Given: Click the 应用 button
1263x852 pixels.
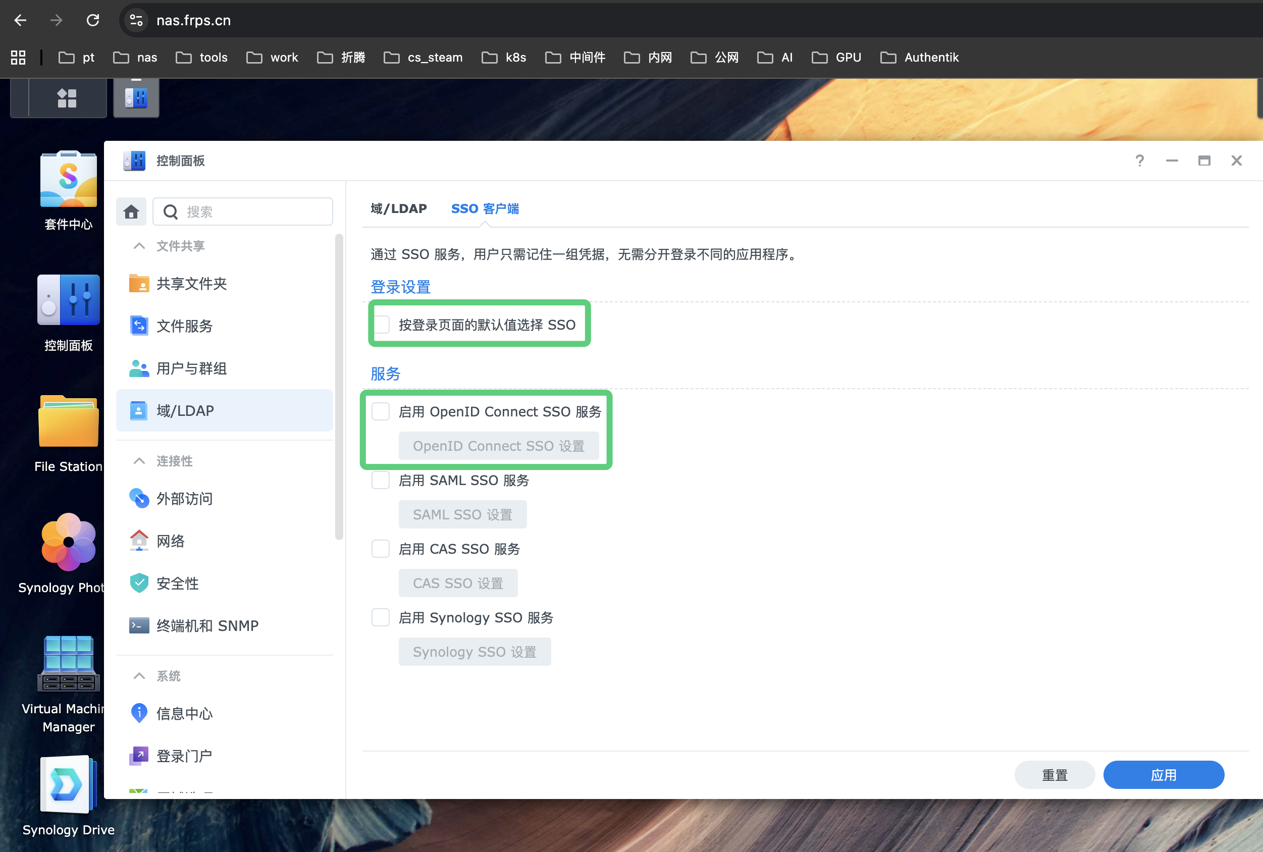Looking at the screenshot, I should click(x=1164, y=774).
